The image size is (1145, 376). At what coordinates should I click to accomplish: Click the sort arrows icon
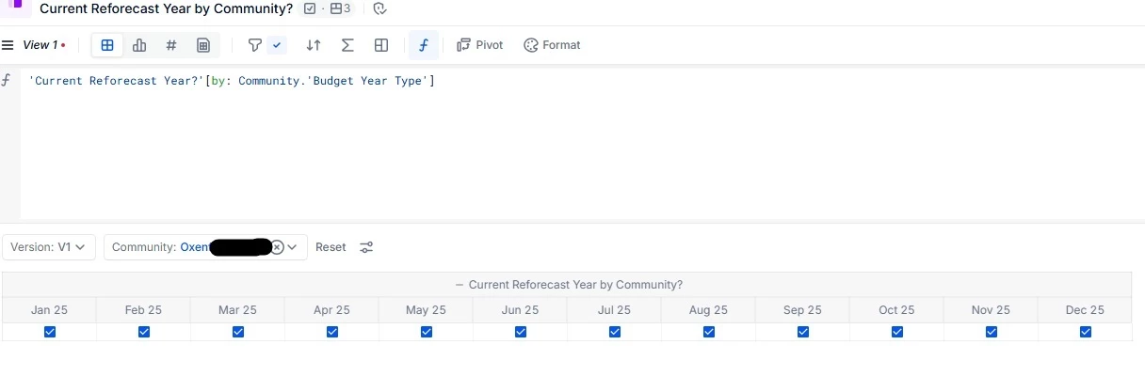tap(314, 45)
